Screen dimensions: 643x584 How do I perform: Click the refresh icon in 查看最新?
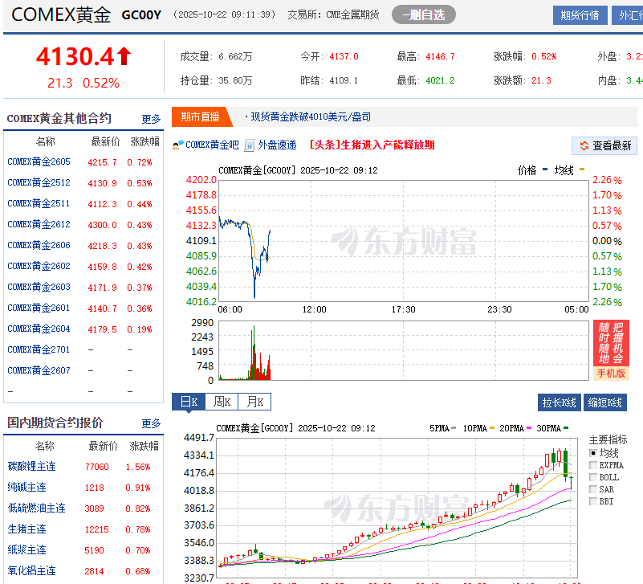[584, 145]
